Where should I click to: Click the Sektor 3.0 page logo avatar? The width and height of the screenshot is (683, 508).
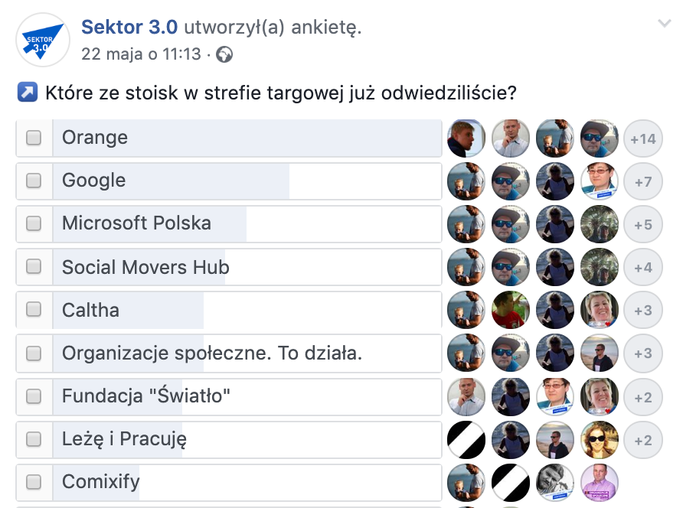[43, 38]
